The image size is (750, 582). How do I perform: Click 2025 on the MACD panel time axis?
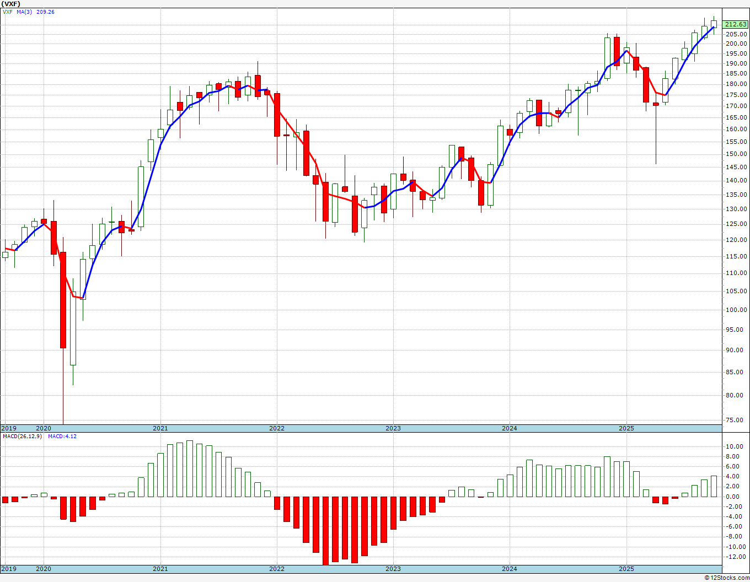click(626, 569)
